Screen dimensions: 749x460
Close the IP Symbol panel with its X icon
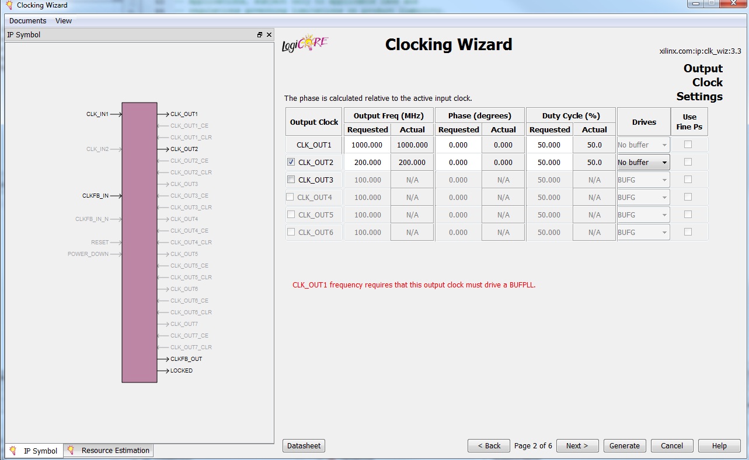click(x=269, y=34)
